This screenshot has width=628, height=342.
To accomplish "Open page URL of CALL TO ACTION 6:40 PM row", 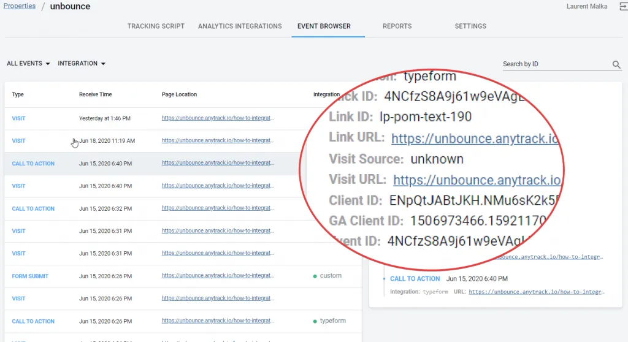I will pos(218,163).
